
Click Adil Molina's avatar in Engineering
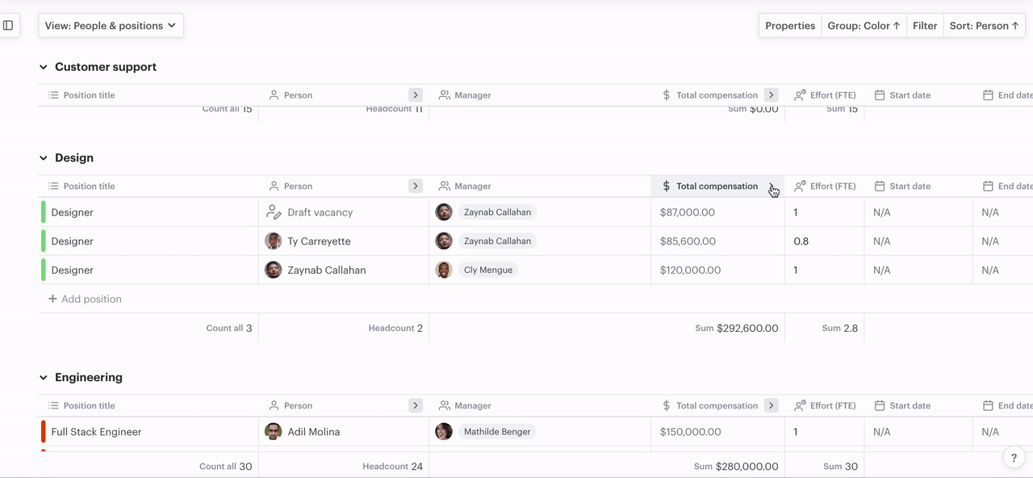pyautogui.click(x=274, y=432)
